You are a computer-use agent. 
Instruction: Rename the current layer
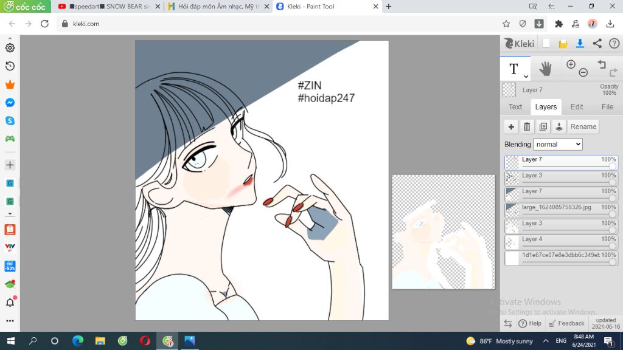point(583,126)
